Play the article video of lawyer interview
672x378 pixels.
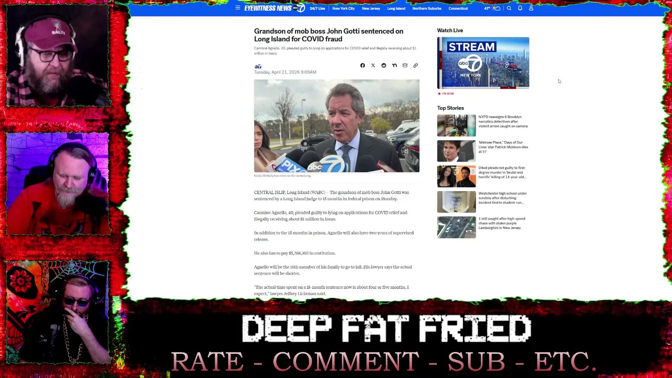pyautogui.click(x=337, y=126)
